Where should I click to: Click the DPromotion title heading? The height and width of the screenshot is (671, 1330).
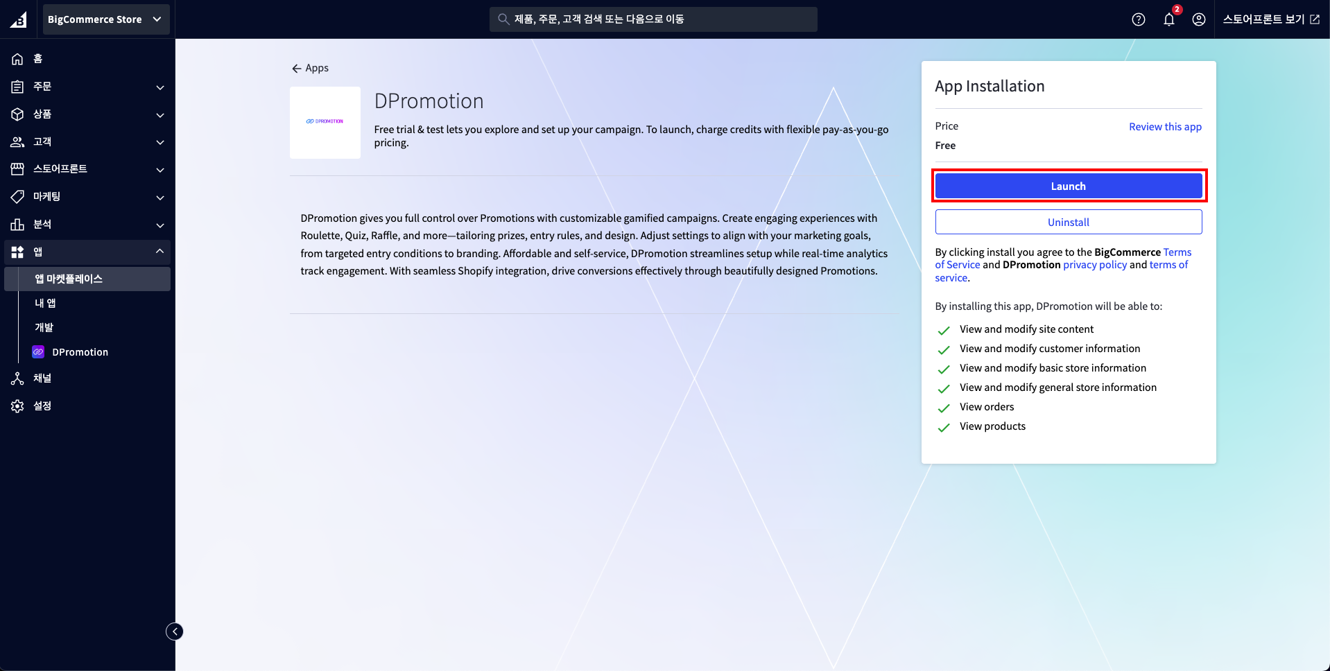pyautogui.click(x=429, y=101)
